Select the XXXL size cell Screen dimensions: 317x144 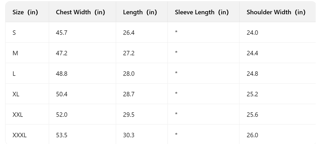[x=19, y=135]
